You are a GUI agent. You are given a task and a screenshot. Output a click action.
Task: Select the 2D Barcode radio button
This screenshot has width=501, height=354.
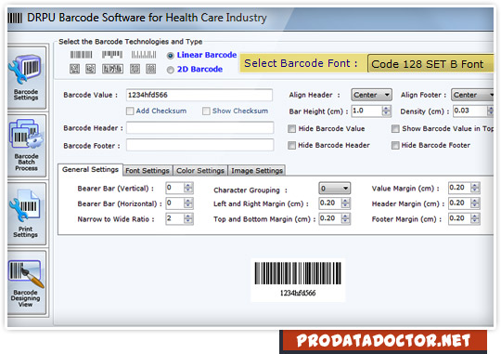tap(171, 70)
